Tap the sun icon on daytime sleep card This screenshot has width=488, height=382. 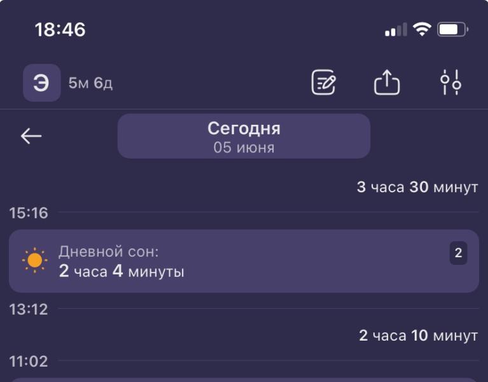coord(34,260)
